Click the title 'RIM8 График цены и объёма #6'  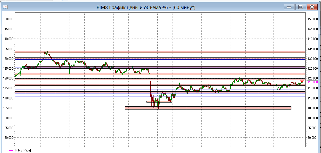point(132,8)
